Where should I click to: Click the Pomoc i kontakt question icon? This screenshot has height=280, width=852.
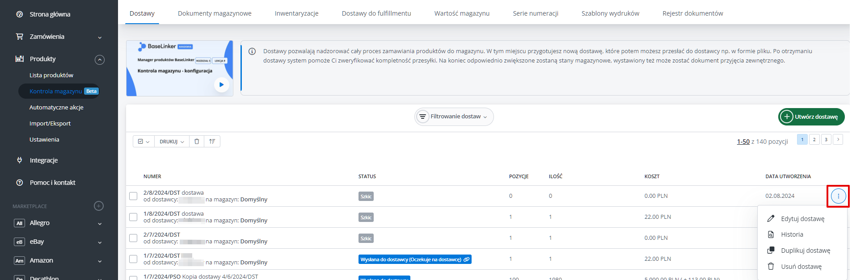click(19, 183)
